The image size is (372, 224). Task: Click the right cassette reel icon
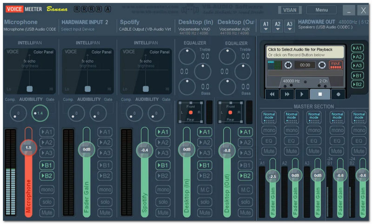coord(322,65)
